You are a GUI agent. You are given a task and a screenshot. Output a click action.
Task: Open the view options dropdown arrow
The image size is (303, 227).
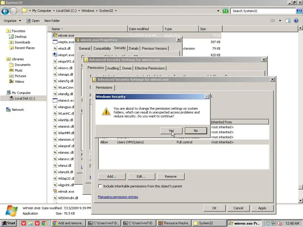click(x=280, y=21)
